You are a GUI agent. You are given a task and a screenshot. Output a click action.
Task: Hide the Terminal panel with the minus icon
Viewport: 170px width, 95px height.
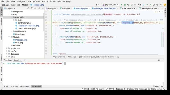click(162, 60)
